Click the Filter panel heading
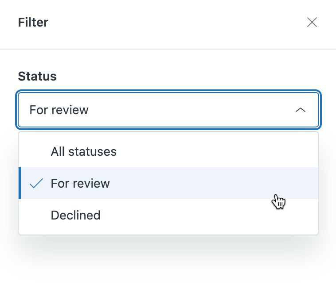The height and width of the screenshot is (285, 336). coord(33,22)
